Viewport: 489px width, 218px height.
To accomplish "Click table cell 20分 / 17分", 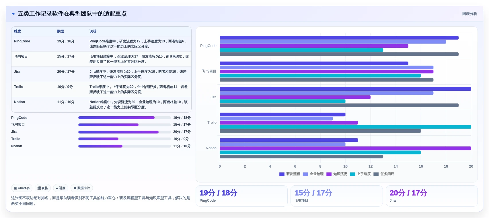I will (66, 72).
